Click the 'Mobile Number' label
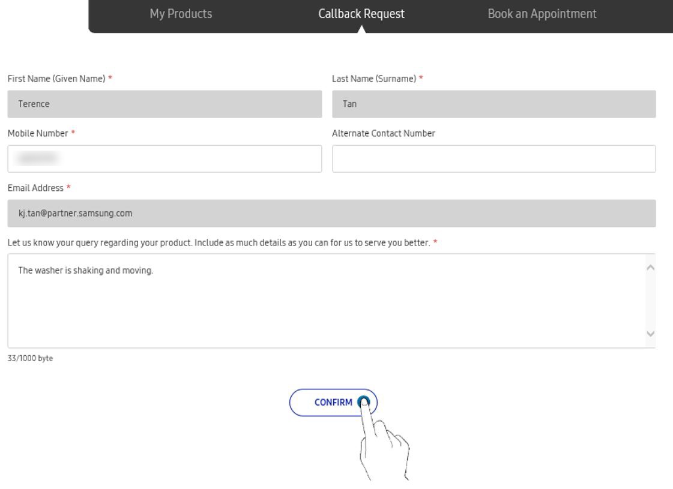The image size is (673, 489). point(38,133)
